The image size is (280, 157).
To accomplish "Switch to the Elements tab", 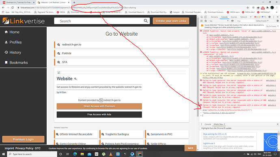I will 214,17.
